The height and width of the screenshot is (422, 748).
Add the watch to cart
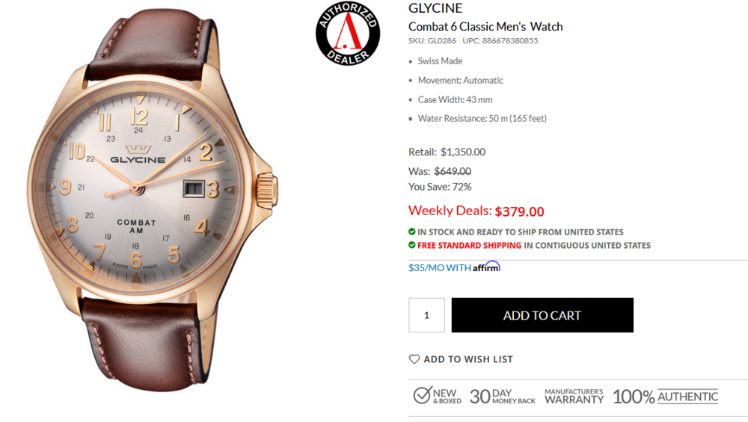click(x=542, y=315)
